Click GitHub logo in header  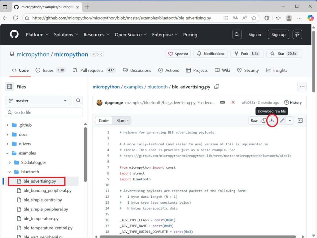(x=14, y=34)
